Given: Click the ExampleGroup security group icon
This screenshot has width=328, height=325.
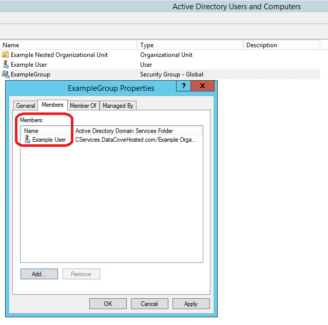Looking at the screenshot, I should point(5,74).
